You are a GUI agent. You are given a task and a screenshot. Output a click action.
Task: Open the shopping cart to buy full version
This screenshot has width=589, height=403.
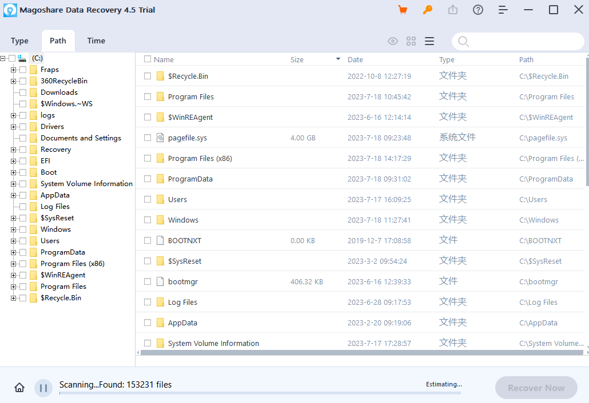pos(403,10)
